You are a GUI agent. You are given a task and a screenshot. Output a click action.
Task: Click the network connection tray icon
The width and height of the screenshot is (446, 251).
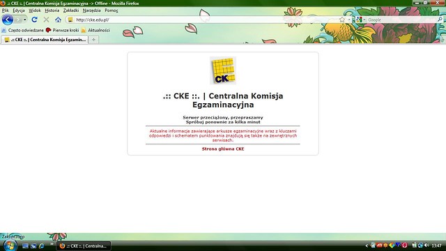tap(420, 245)
